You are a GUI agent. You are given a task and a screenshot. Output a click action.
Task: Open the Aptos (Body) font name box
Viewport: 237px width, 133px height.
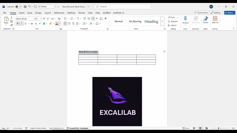25,18
